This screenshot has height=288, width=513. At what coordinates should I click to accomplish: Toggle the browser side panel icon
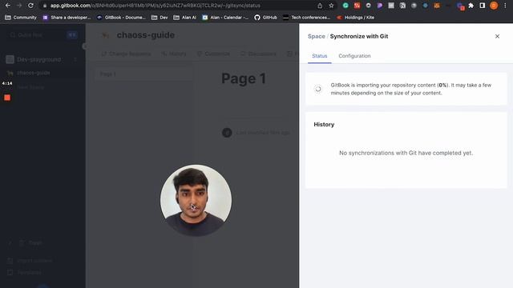click(483, 6)
